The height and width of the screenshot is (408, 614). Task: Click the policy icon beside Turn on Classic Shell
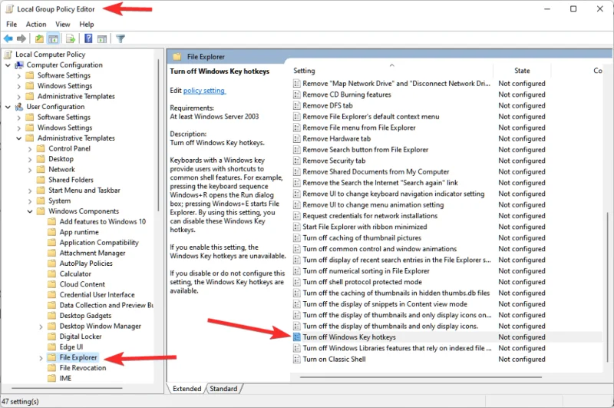tap(297, 359)
